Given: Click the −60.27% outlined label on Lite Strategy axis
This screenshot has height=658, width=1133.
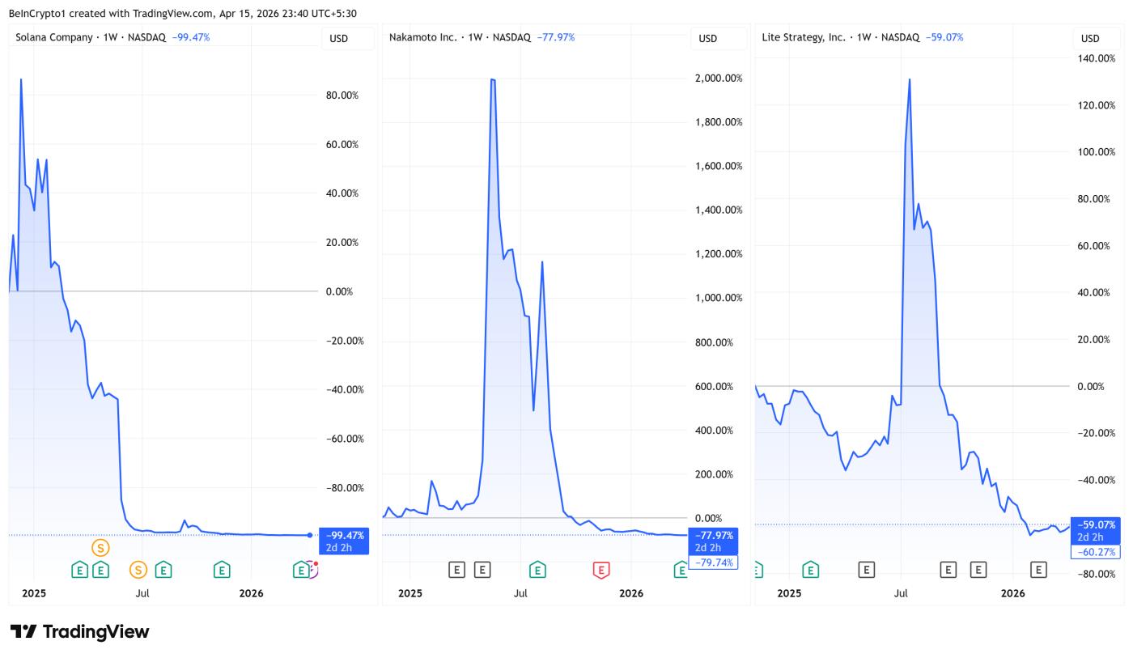Looking at the screenshot, I should coord(1097,552).
